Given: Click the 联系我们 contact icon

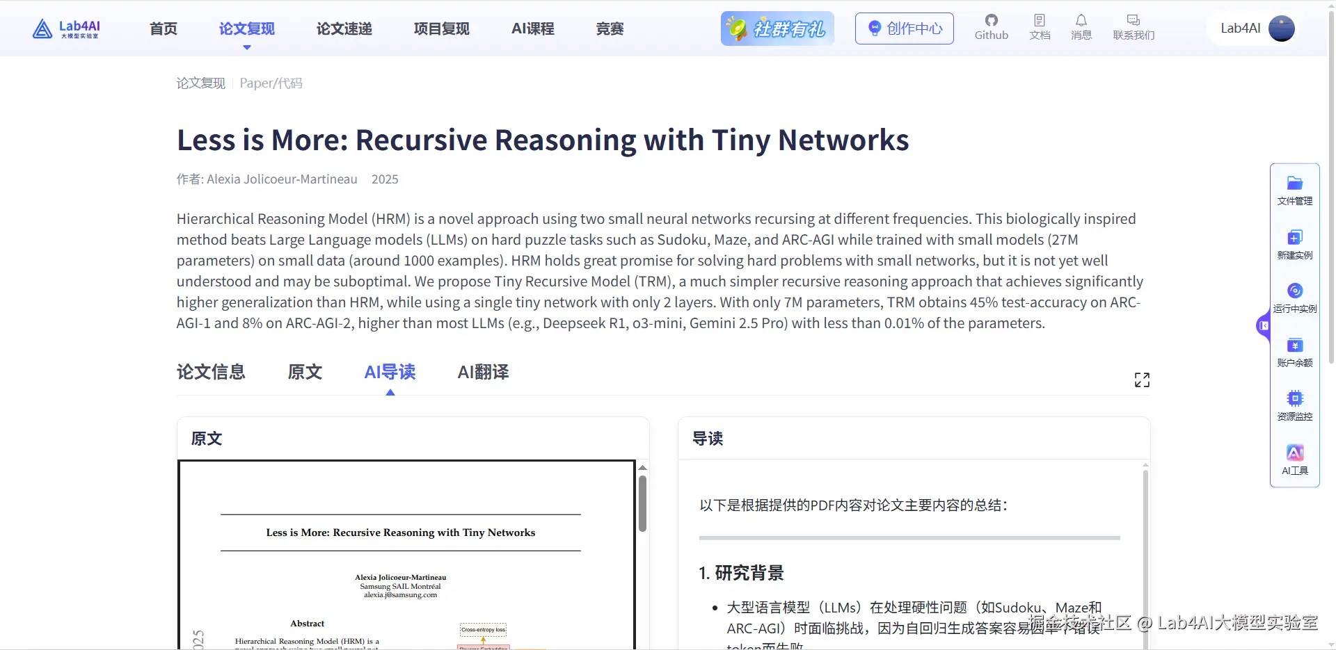Looking at the screenshot, I should [x=1134, y=28].
